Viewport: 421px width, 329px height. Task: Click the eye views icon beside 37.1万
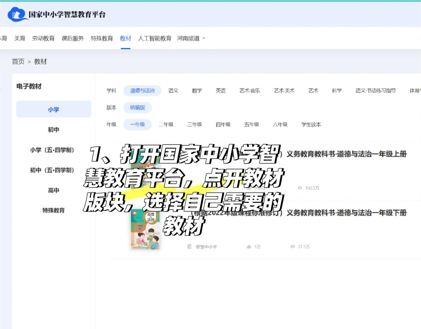pos(293,246)
